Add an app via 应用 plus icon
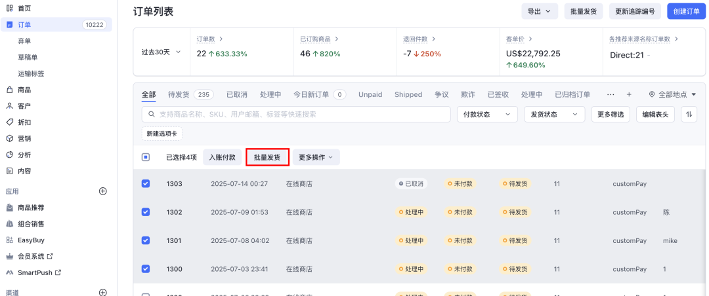Screen dimensions: 709x296 pos(102,191)
